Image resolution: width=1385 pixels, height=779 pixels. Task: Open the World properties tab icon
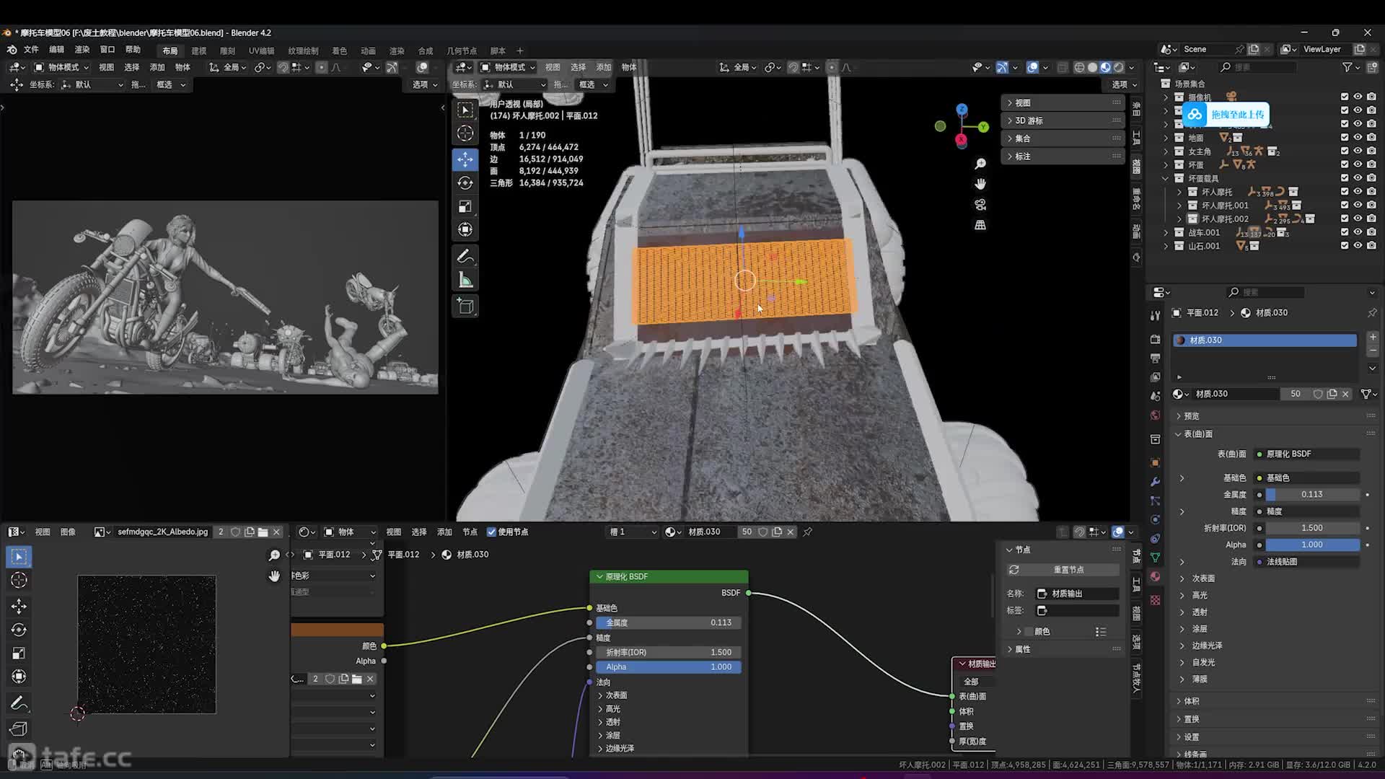(x=1155, y=415)
